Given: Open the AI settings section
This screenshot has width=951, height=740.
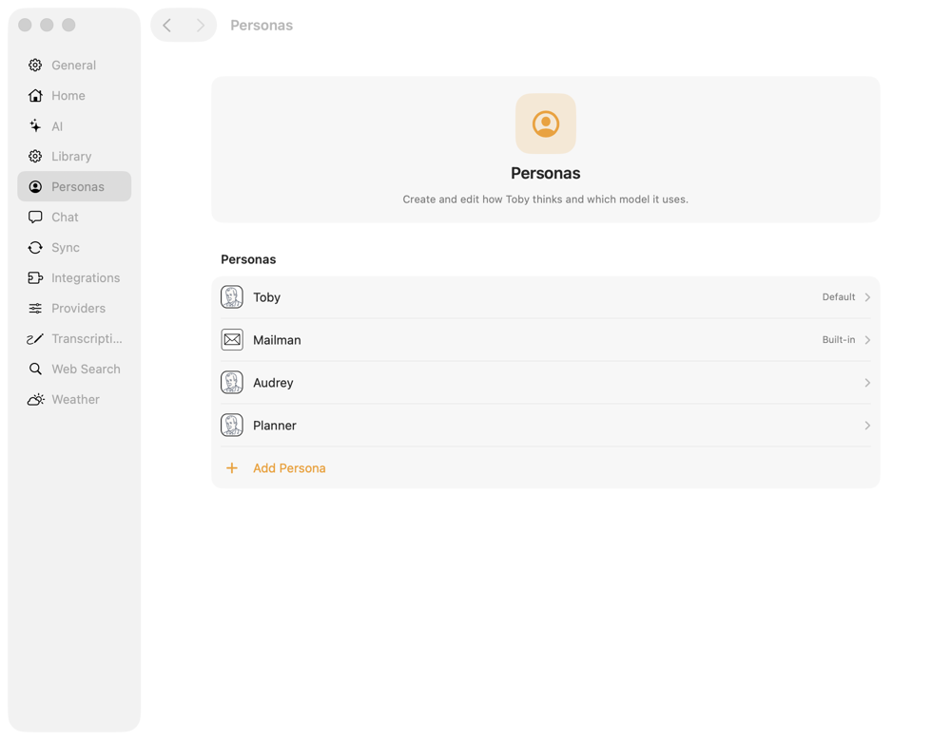Looking at the screenshot, I should (x=74, y=125).
